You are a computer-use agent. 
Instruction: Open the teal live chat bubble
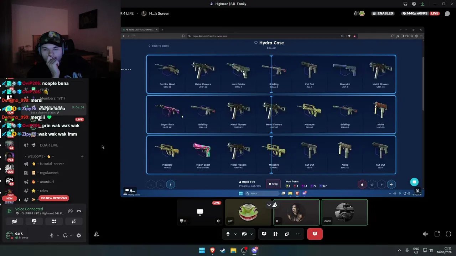coord(414,182)
